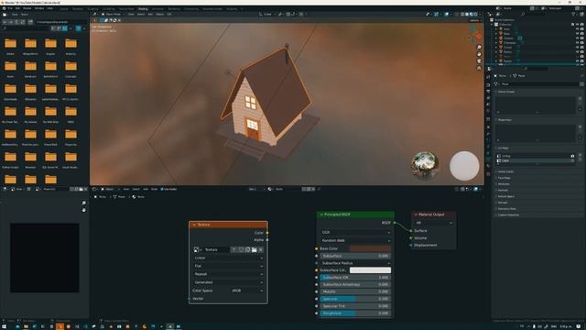
Task: Collapse the Texture node header arrow
Action: pos(194,225)
